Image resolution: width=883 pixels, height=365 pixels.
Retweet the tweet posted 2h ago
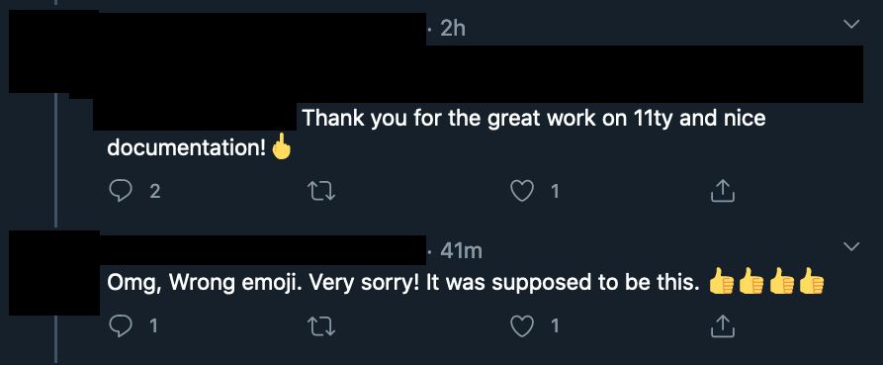[x=322, y=192]
